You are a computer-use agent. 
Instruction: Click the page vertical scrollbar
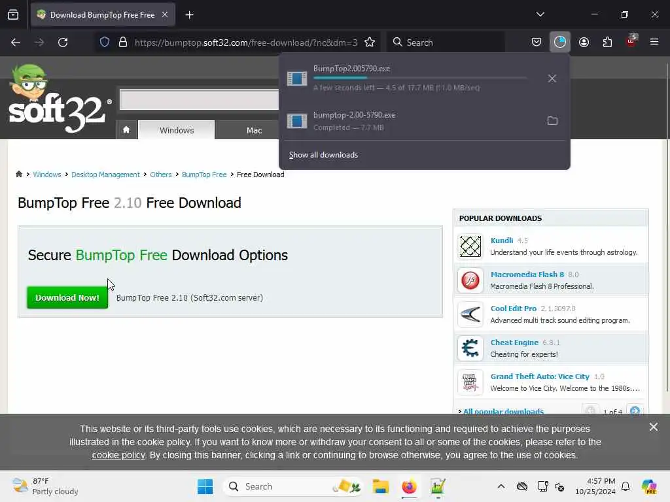tap(667, 226)
